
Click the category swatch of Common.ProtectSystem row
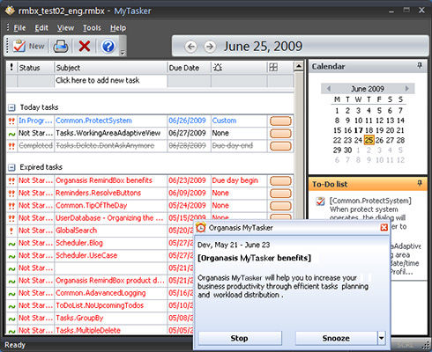coord(280,121)
